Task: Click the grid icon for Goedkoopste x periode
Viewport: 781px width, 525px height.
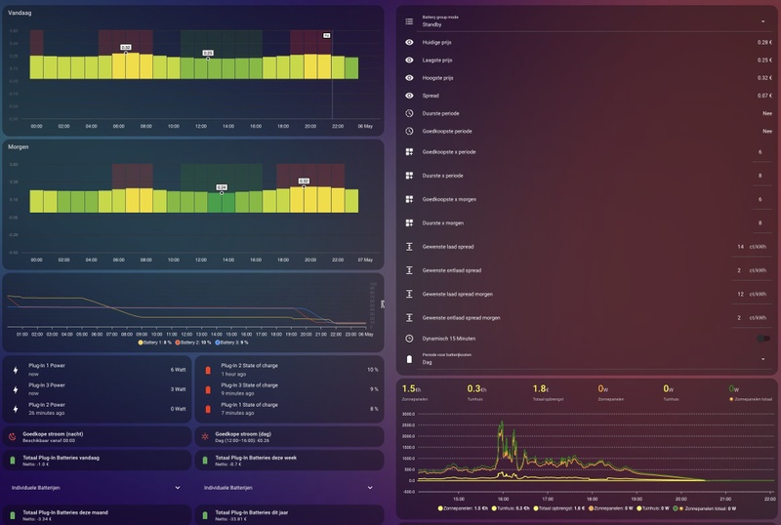Action: (409, 152)
